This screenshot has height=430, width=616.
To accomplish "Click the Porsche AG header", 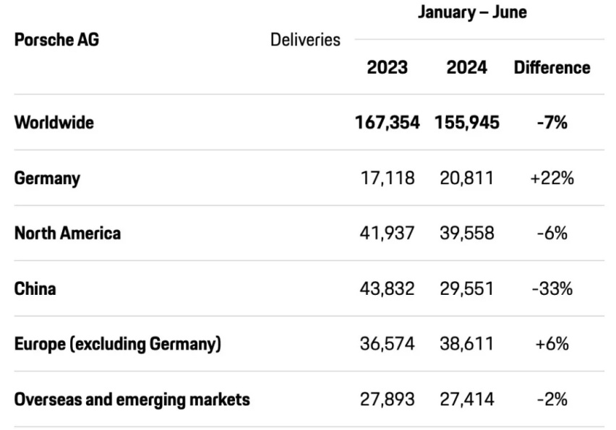I will click(x=56, y=40).
